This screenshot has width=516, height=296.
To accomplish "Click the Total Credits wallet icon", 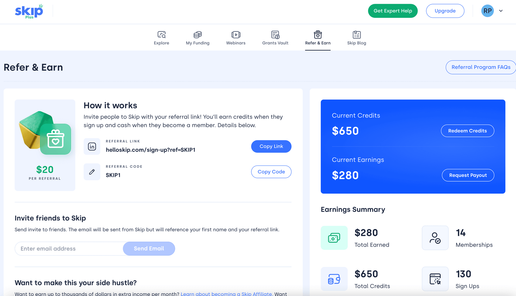I will [334, 279].
